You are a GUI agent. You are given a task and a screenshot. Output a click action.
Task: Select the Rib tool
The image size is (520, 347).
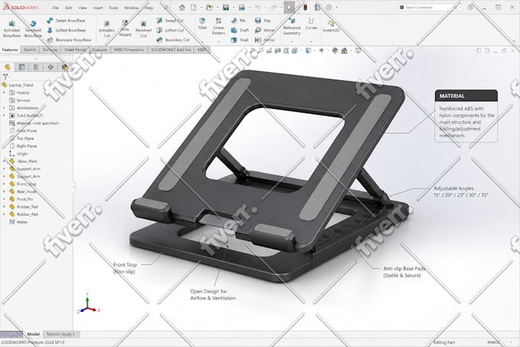pyautogui.click(x=238, y=21)
